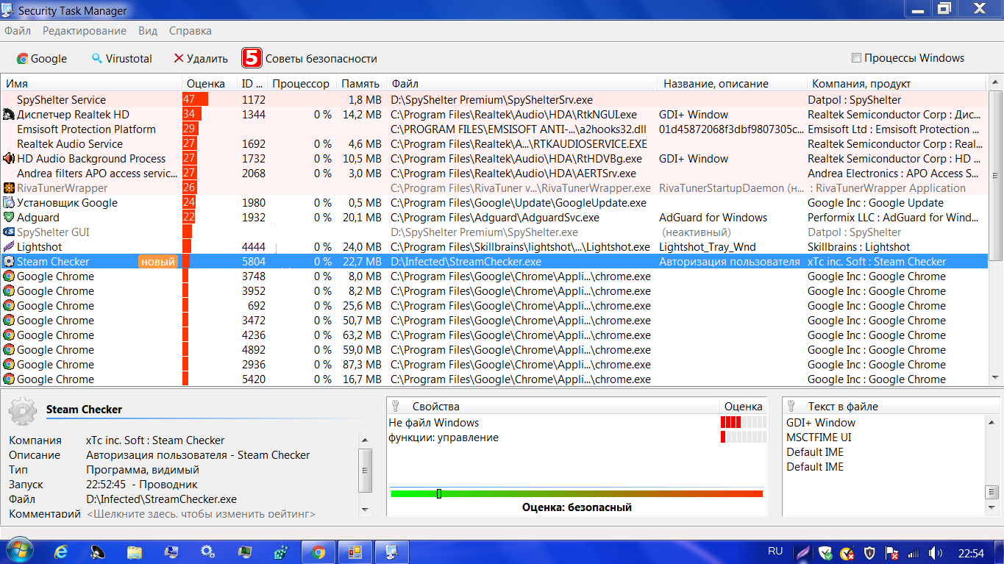
Task: Click the Chrome icon in the row with ID 3952
Action: coord(9,291)
